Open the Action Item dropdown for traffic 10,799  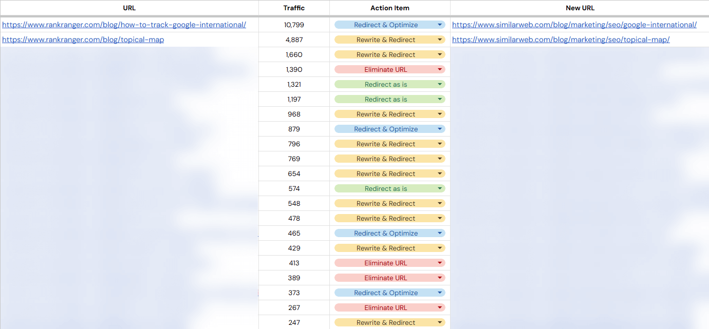click(x=440, y=25)
